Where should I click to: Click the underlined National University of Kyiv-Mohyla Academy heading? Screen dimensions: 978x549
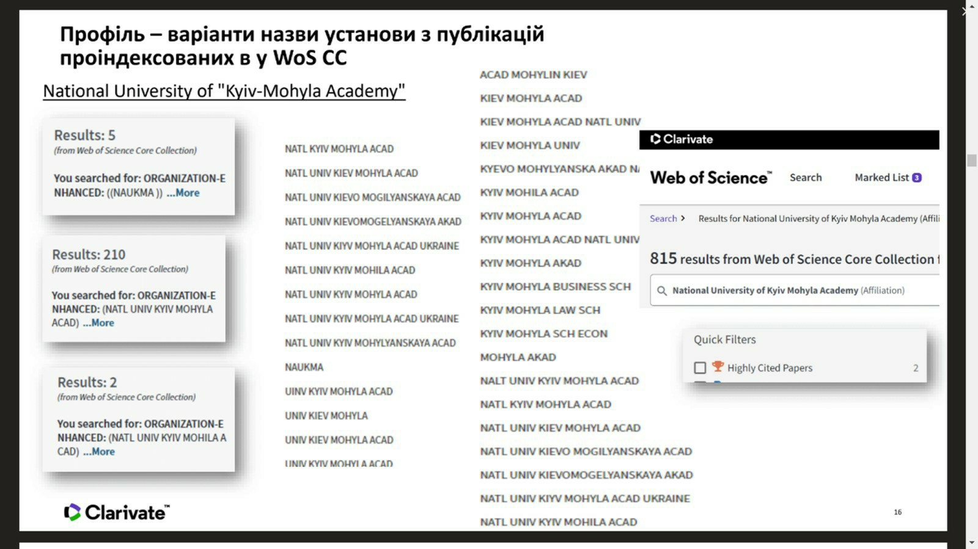[x=224, y=91]
